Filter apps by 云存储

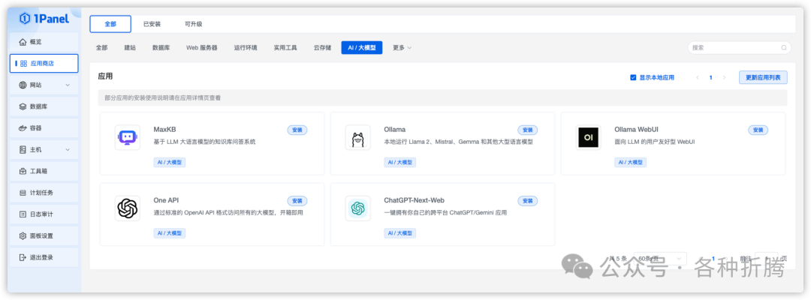coord(322,47)
